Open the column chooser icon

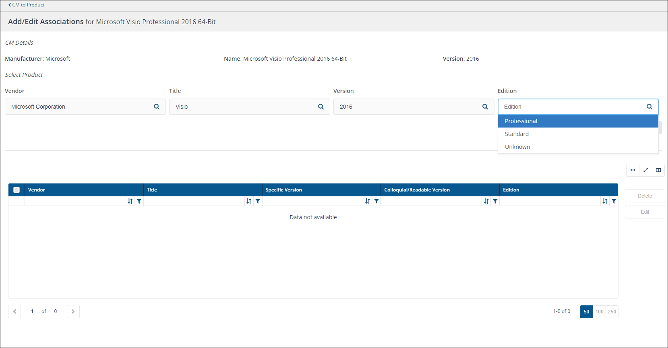(658, 170)
